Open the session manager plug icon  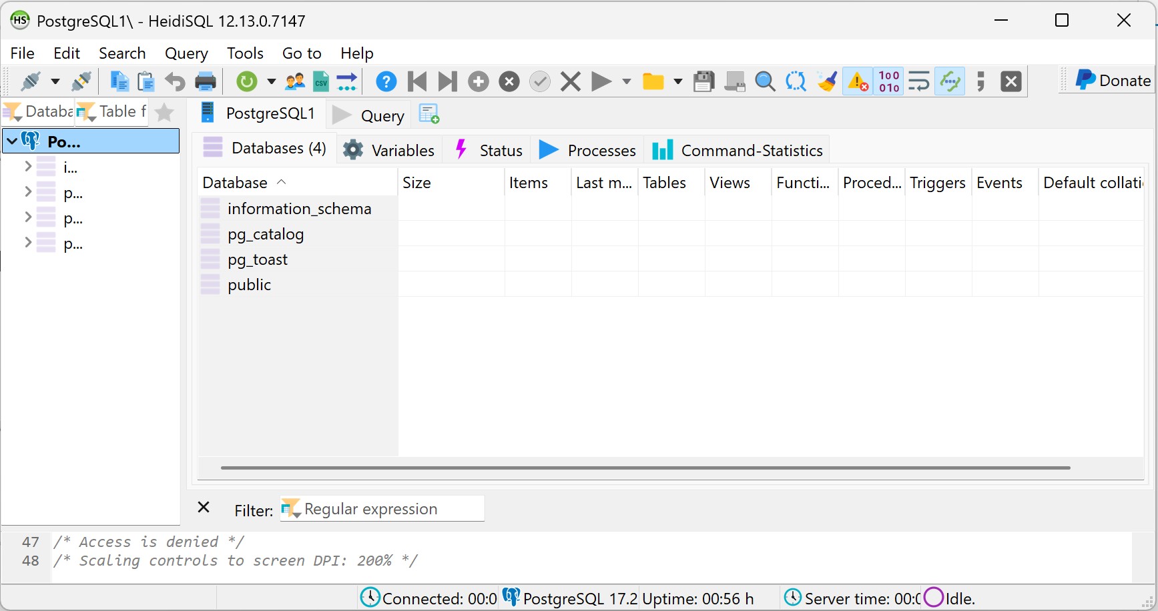30,81
